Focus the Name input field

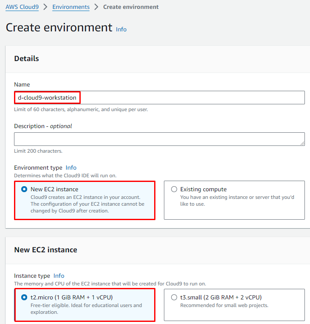[191, 98]
